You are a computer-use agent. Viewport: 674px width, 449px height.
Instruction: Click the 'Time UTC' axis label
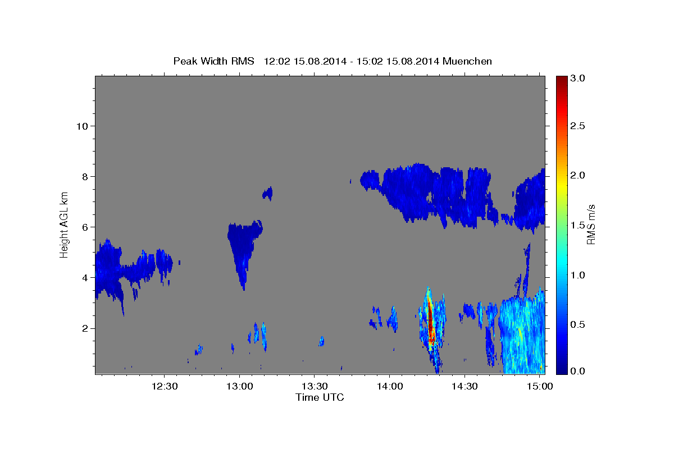point(320,397)
